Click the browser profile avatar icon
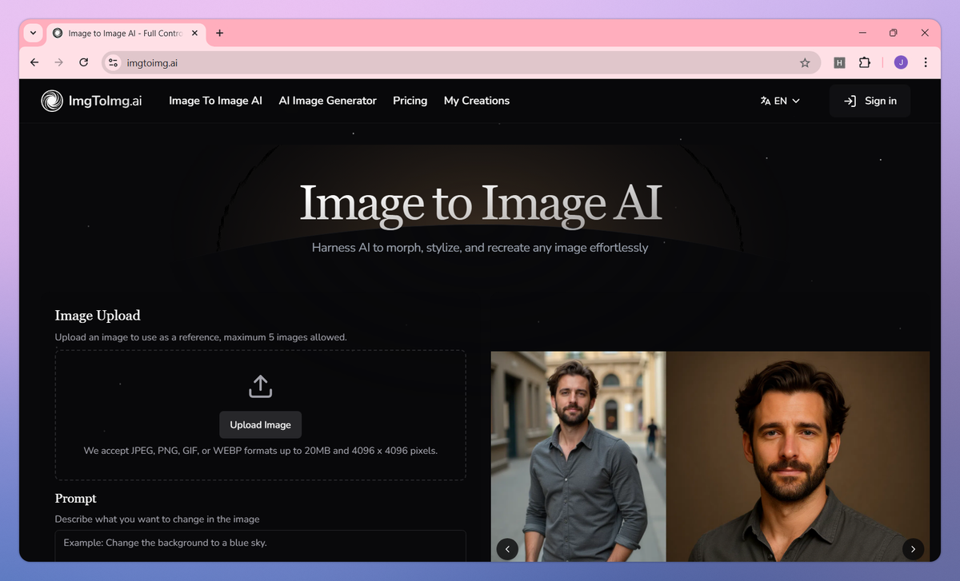960x581 pixels. point(901,62)
